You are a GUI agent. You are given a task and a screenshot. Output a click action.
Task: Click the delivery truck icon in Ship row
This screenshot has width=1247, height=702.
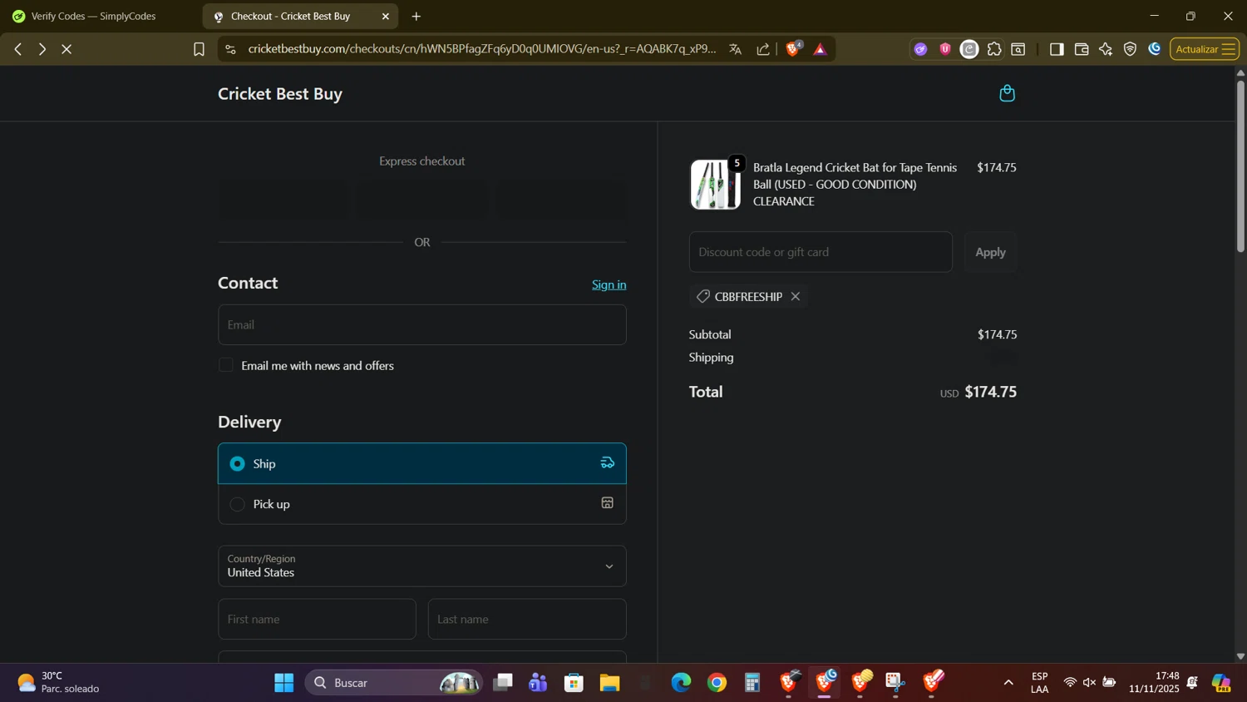coord(608,463)
